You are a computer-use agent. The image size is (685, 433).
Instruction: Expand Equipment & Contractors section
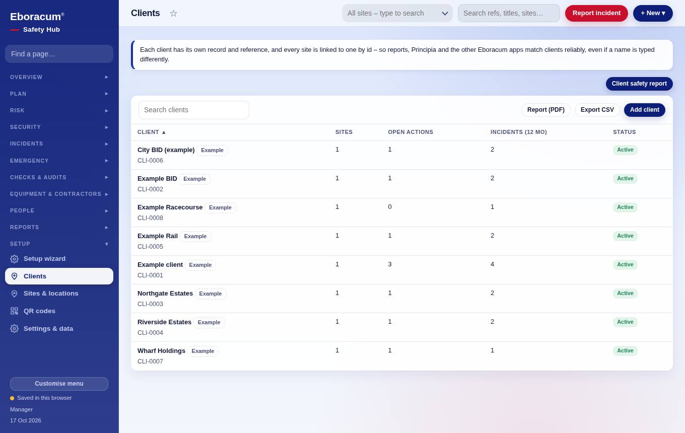click(59, 194)
